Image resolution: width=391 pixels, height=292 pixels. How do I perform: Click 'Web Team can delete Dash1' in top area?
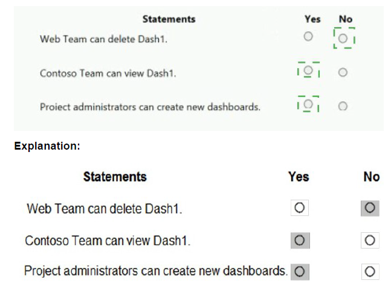[x=103, y=39]
